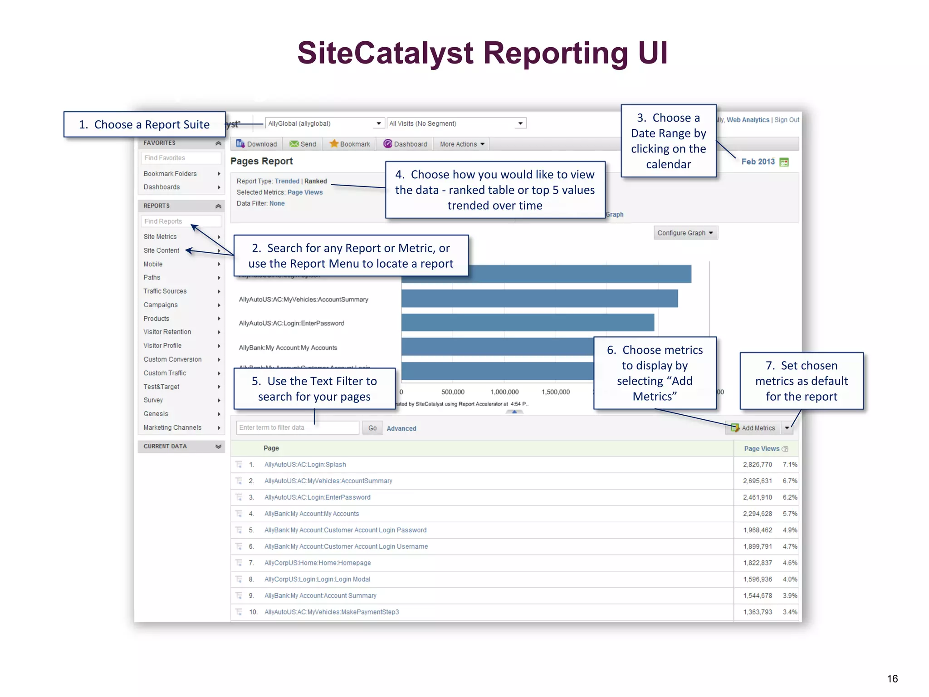Open the calendar icon next to Feb 2013
Screen dimensions: 929x697
pos(784,162)
